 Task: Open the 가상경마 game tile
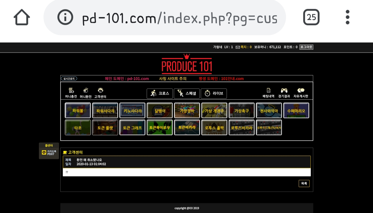point(187,111)
